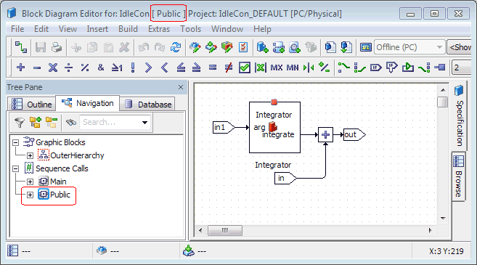
Task: Open the Offline (PC) target dropdown
Action: click(x=439, y=47)
